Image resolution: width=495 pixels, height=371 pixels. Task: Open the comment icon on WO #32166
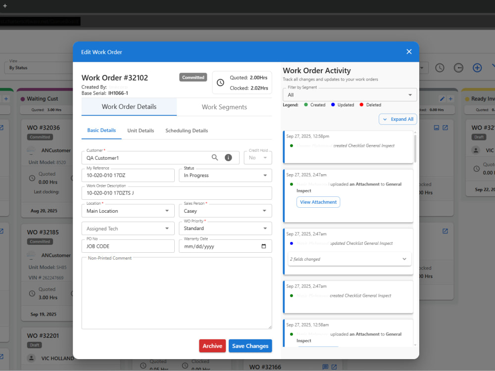click(325, 367)
